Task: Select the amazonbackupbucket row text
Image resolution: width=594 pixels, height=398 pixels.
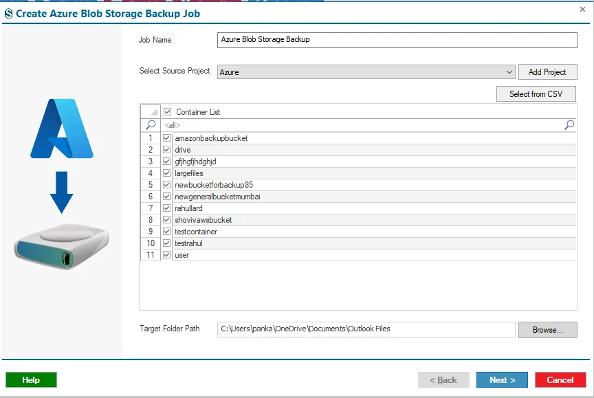Action: point(211,138)
